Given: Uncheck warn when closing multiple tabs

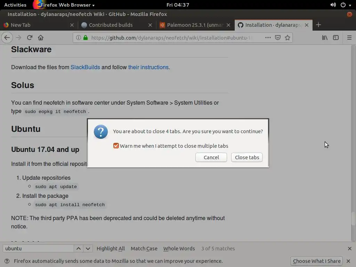Looking at the screenshot, I should tap(116, 146).
